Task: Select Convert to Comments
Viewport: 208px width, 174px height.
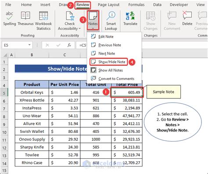Action: 116,79
